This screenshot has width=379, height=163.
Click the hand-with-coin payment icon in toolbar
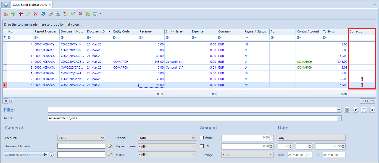[x=6, y=14]
